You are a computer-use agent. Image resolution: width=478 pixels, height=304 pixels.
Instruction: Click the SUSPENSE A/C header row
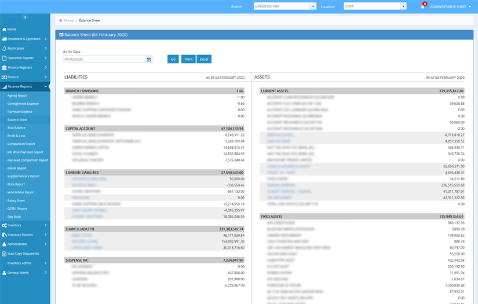point(155,261)
